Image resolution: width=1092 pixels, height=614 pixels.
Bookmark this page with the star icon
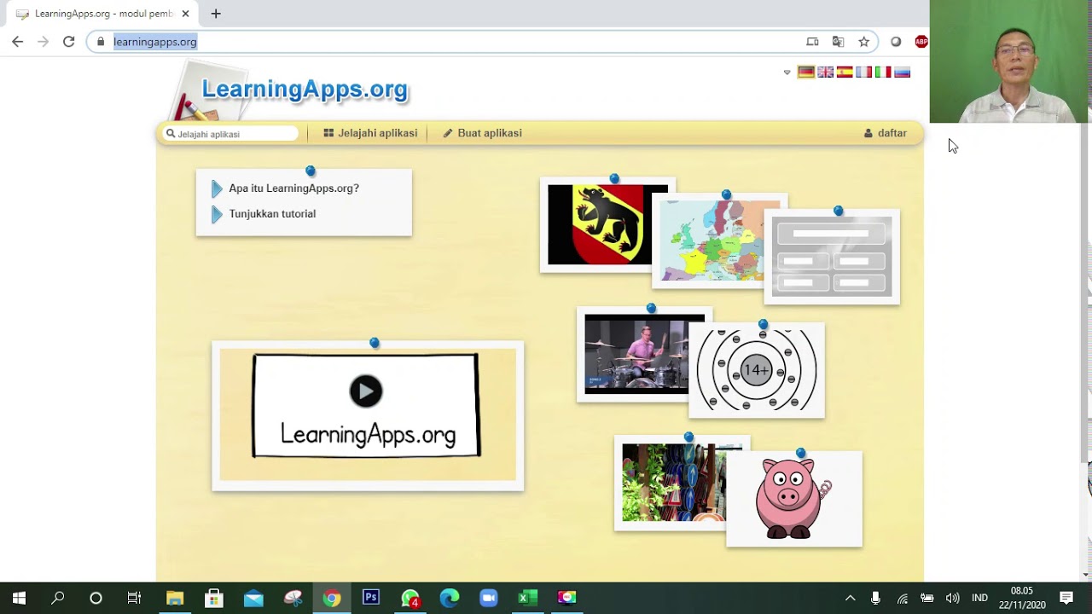(863, 42)
